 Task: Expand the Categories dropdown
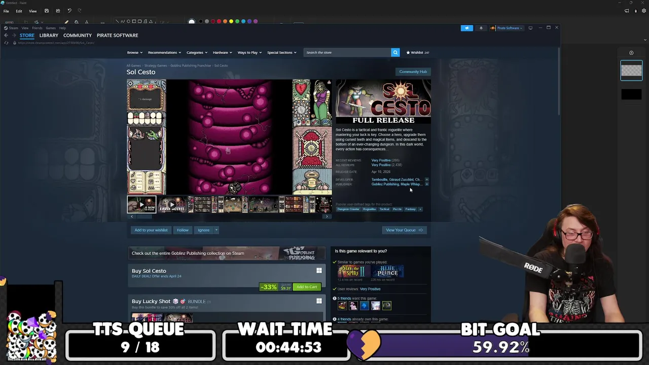pyautogui.click(x=197, y=52)
